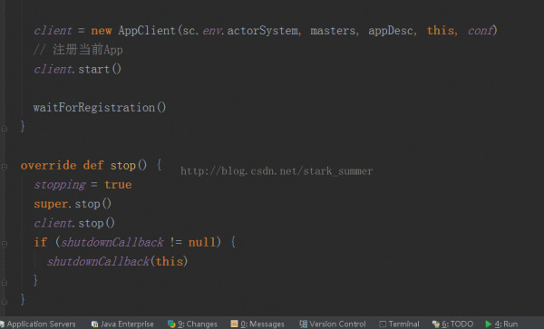Click the green Run arrow icon

489,324
